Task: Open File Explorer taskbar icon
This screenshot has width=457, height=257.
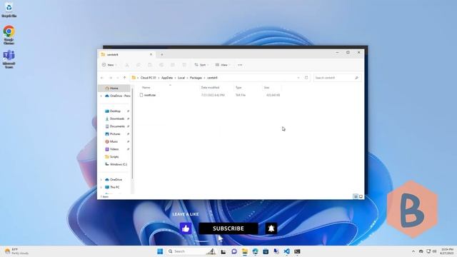Action: [x=244, y=251]
